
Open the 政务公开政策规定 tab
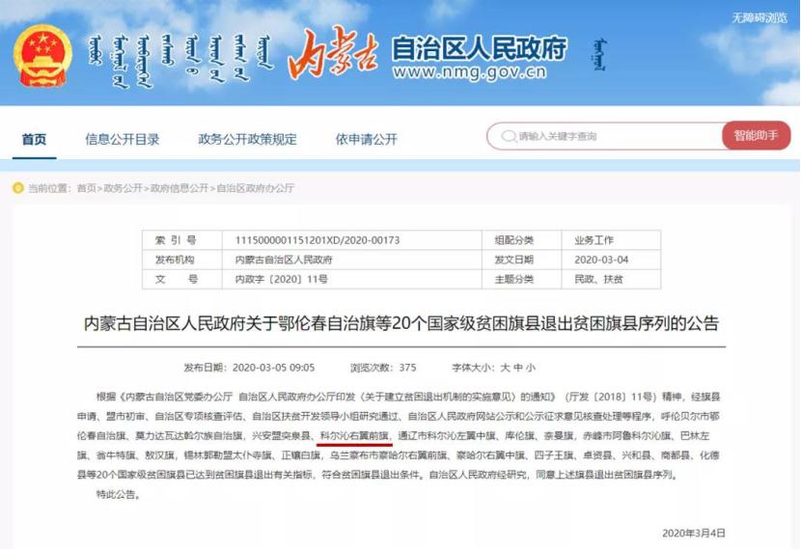pos(247,139)
